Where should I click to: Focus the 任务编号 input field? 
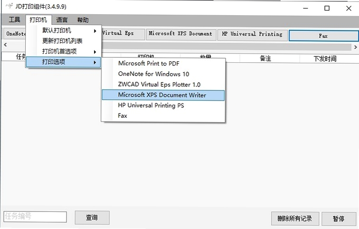pyautogui.click(x=35, y=217)
